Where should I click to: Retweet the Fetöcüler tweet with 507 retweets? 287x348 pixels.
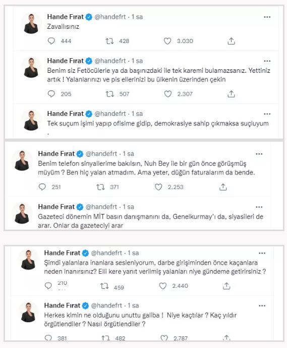coord(110,94)
